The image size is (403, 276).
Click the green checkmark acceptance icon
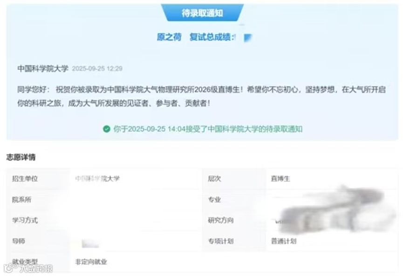click(x=106, y=129)
